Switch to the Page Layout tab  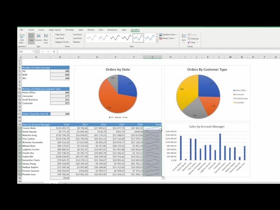coord(55,30)
